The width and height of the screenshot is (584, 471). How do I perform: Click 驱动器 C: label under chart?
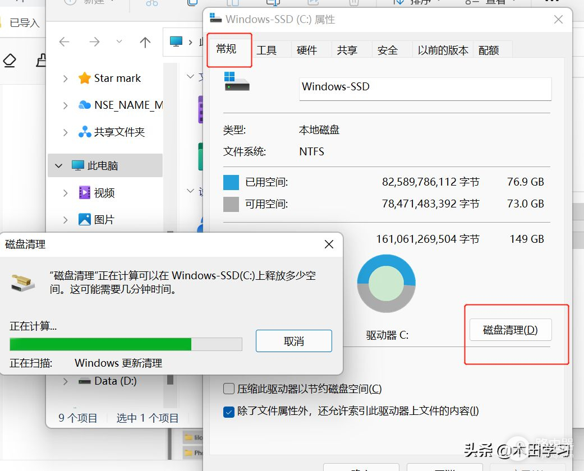pos(387,335)
